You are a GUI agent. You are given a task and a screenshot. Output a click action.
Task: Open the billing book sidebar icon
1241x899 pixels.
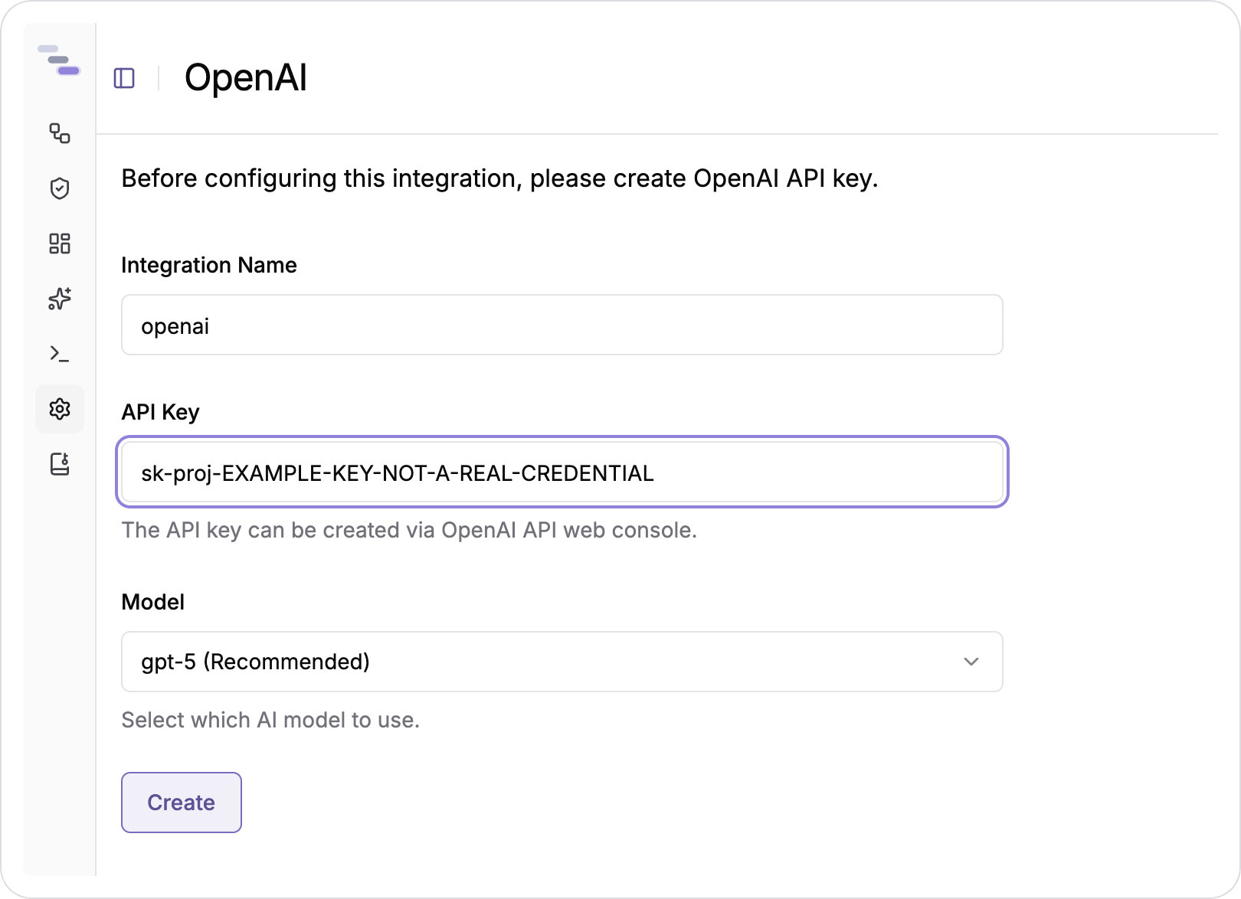pyautogui.click(x=60, y=464)
